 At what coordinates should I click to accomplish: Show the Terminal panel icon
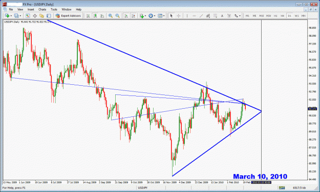(x=49, y=16)
